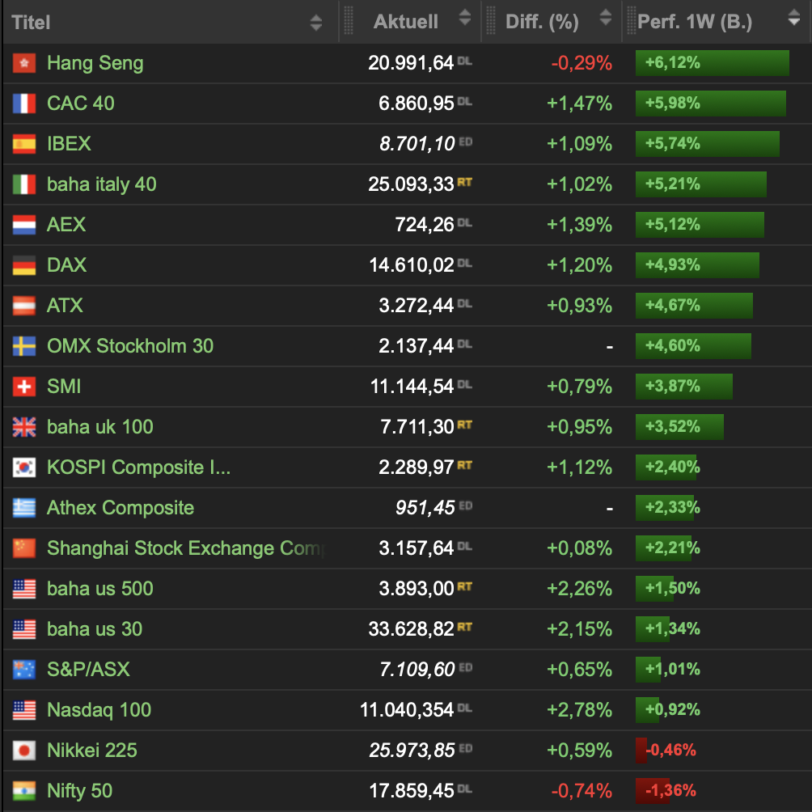The image size is (812, 812).
Task: Open the ATX index link
Action: [x=65, y=306]
